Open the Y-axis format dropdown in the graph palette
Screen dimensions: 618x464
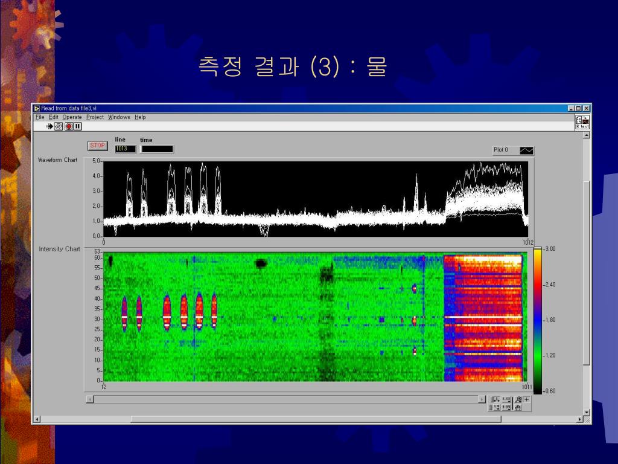click(506, 407)
